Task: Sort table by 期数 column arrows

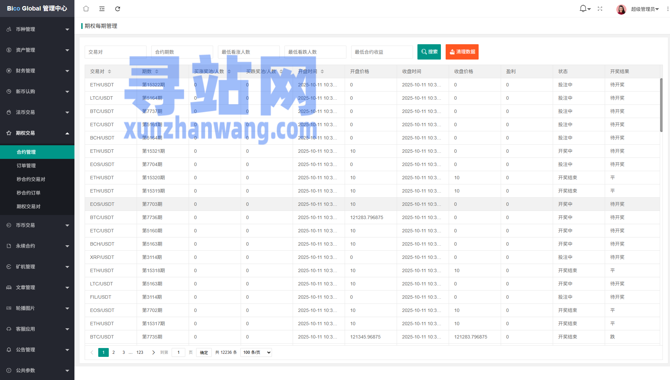Action: [x=157, y=71]
